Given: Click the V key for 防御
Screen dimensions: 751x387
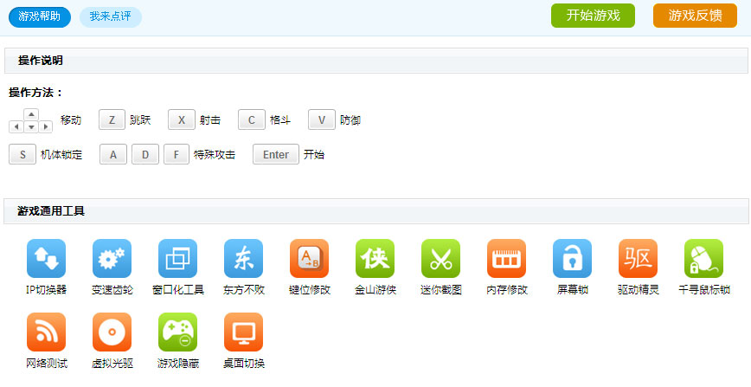Looking at the screenshot, I should 321,119.
